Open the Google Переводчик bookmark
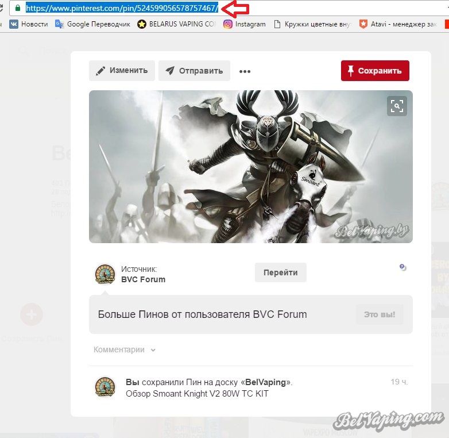This screenshot has width=449, height=438. coord(92,24)
